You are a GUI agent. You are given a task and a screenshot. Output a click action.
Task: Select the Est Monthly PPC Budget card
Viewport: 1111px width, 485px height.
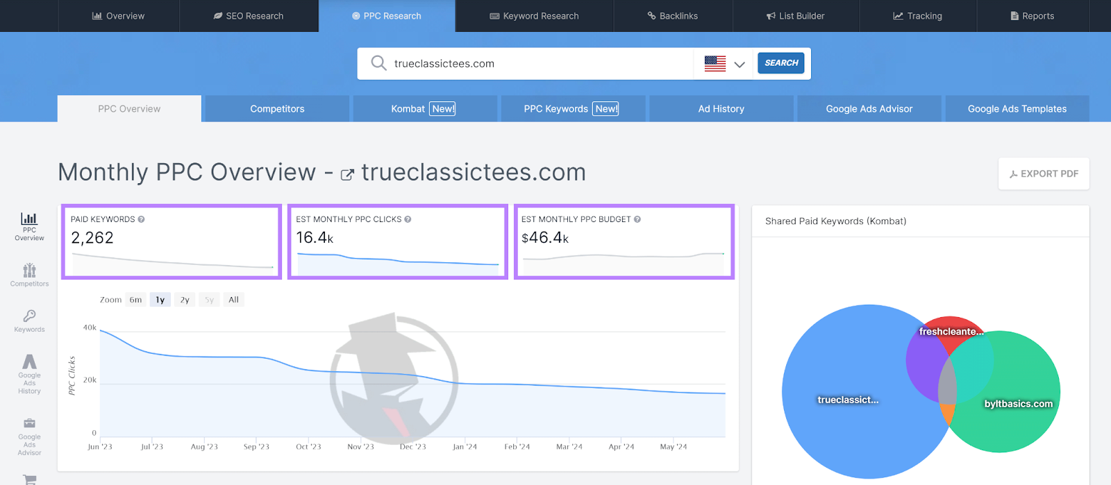[624, 242]
